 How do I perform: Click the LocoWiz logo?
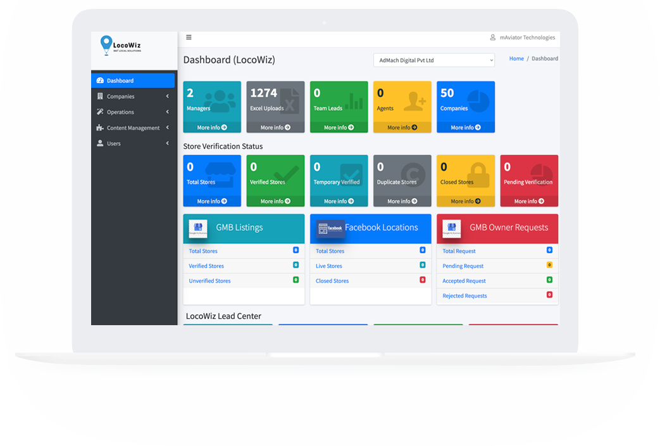[x=120, y=46]
